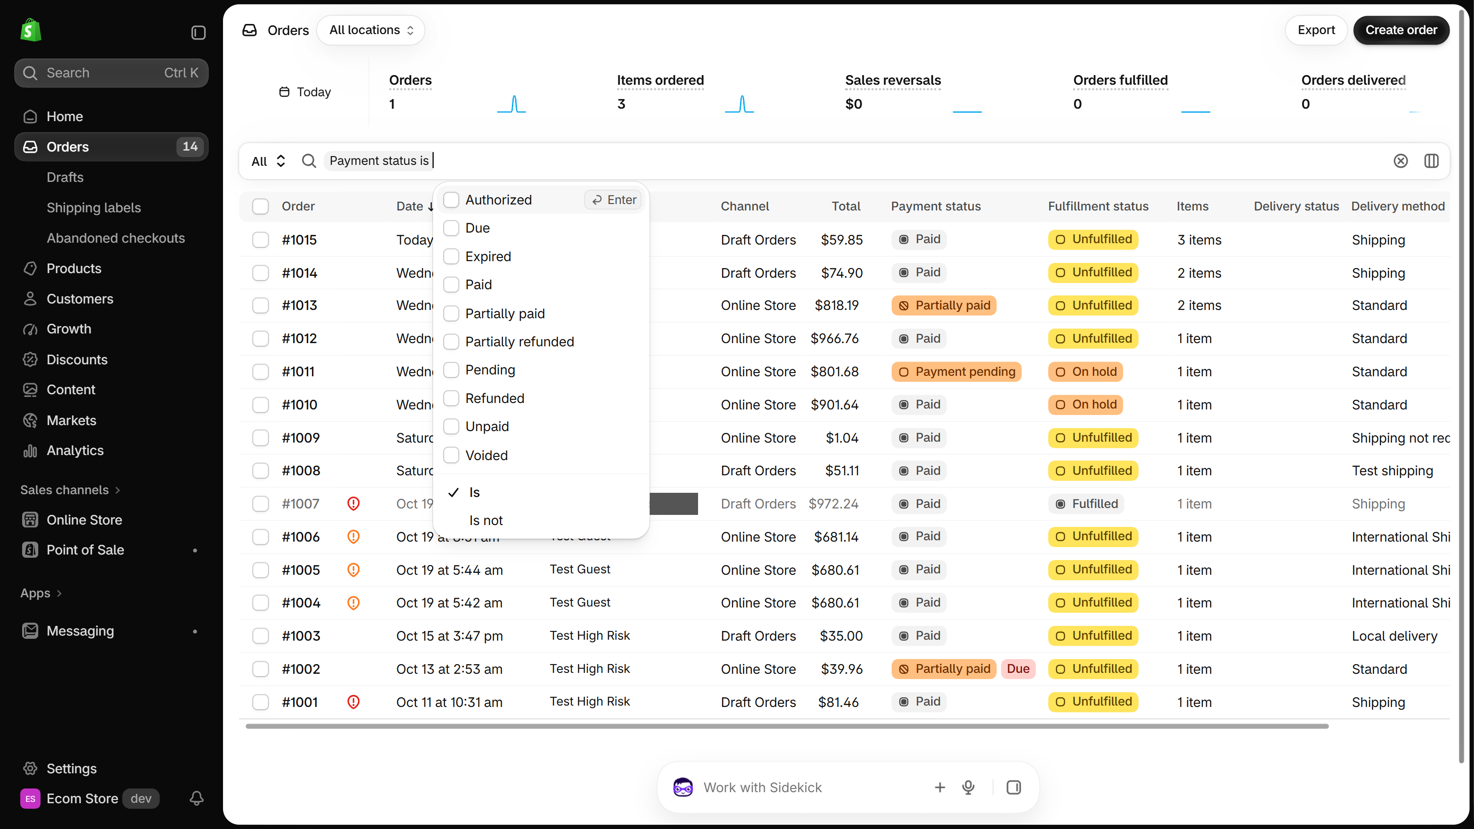The width and height of the screenshot is (1474, 829).
Task: Click the Create order button
Action: (1401, 30)
